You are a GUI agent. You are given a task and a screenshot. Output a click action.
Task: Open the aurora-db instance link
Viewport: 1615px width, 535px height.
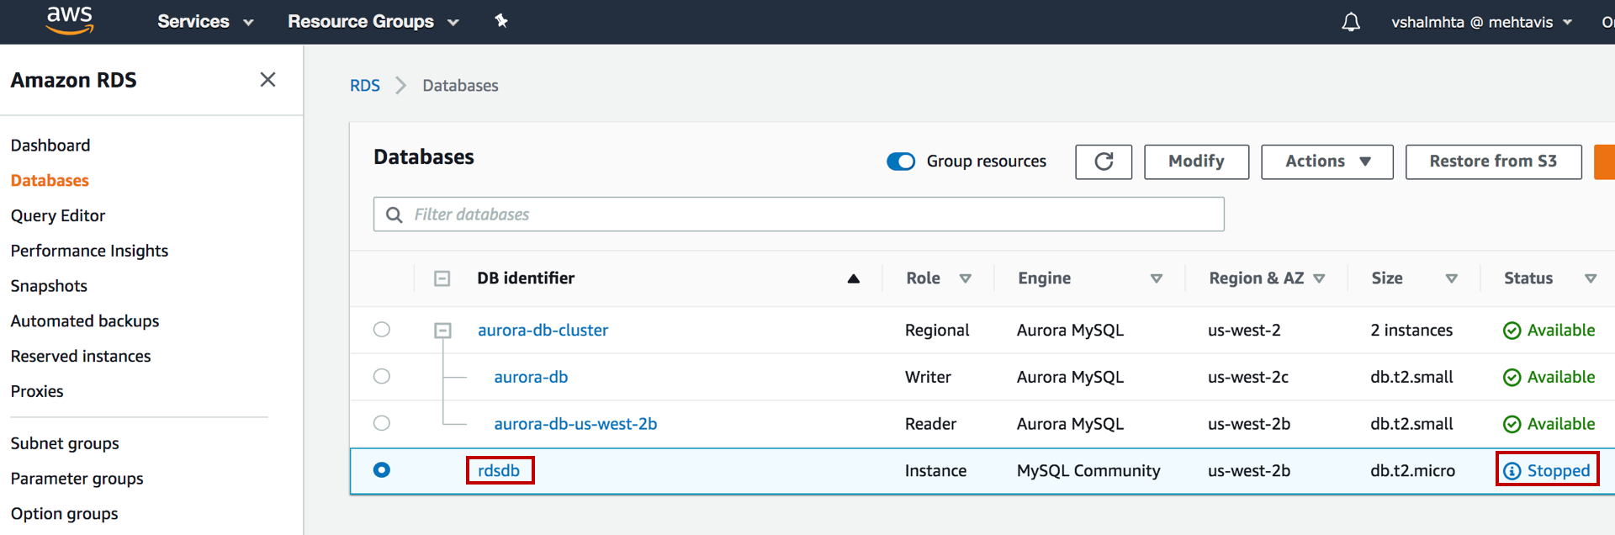[531, 378]
